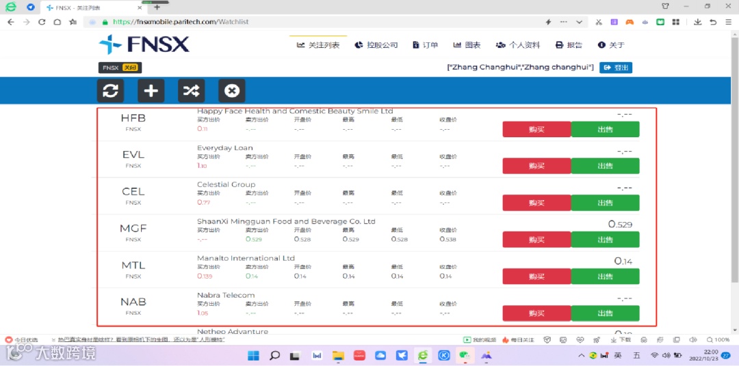Open the address bar dropdown chevron
Viewport: 739px width, 366px height.
click(580, 22)
